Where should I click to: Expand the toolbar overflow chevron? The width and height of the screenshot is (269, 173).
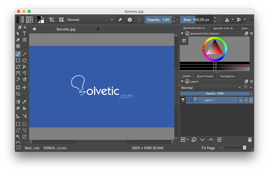tap(251, 20)
